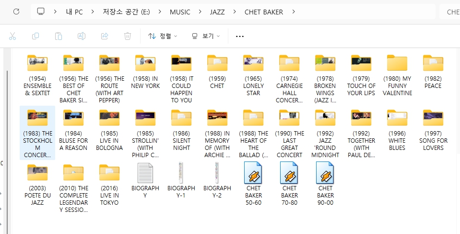Open the 정렬 sort dropdown
This screenshot has width=460, height=234.
pyautogui.click(x=163, y=36)
